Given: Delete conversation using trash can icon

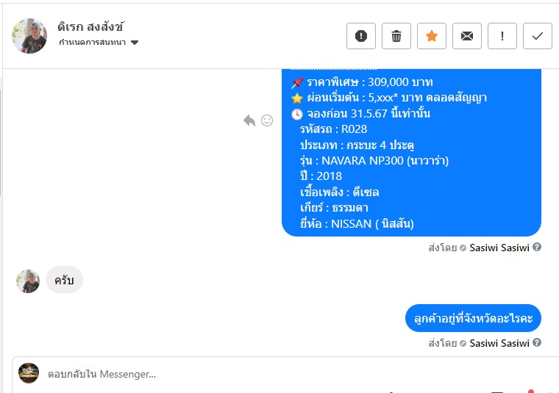Looking at the screenshot, I should point(396,36).
